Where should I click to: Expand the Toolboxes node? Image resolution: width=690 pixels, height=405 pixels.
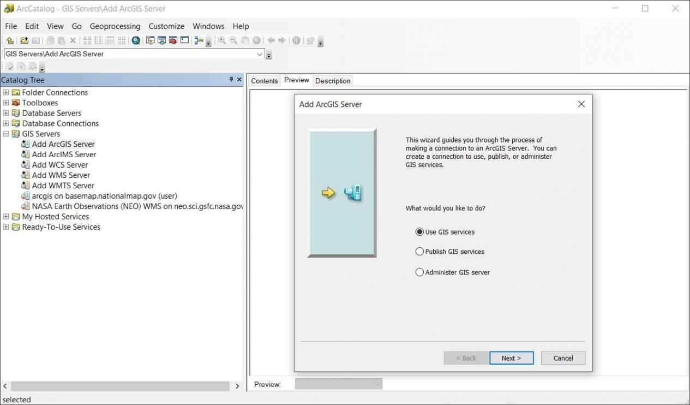coord(6,103)
